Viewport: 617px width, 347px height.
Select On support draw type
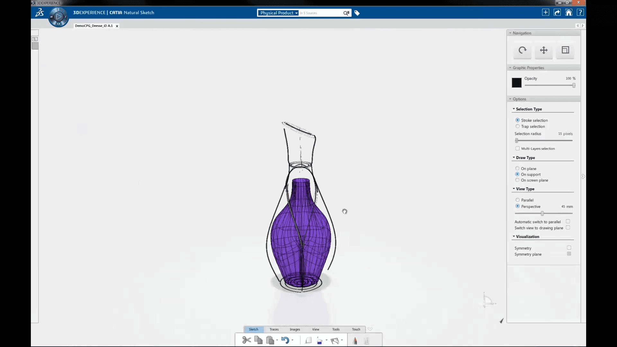click(517, 174)
